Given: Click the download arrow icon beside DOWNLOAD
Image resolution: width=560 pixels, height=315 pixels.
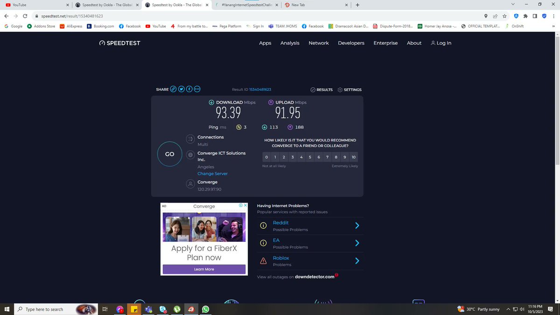Looking at the screenshot, I should pos(211,102).
